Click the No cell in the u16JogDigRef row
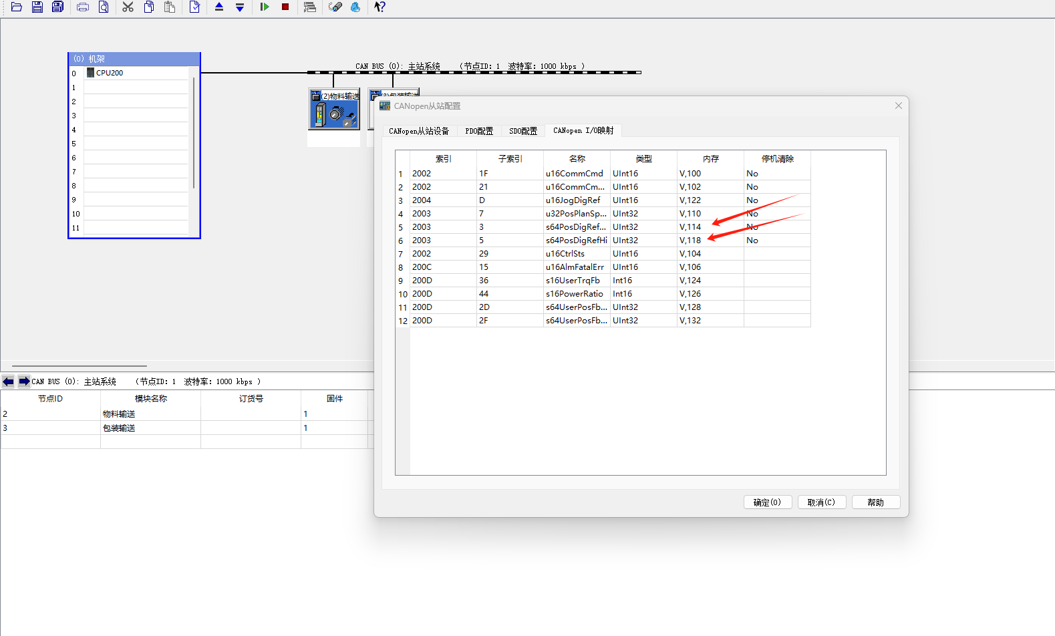Image resolution: width=1055 pixels, height=636 pixels. tap(778, 200)
